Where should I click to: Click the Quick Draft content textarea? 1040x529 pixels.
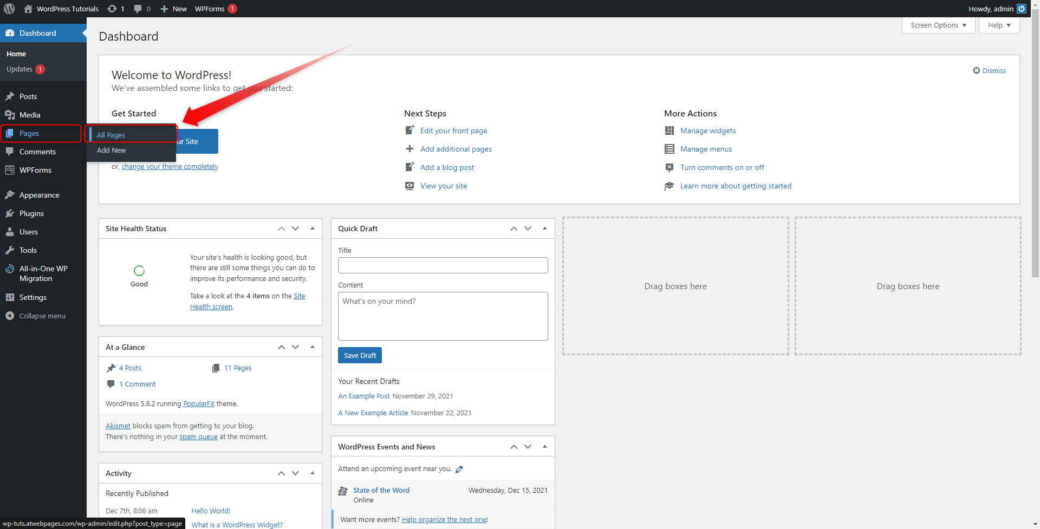pos(443,316)
